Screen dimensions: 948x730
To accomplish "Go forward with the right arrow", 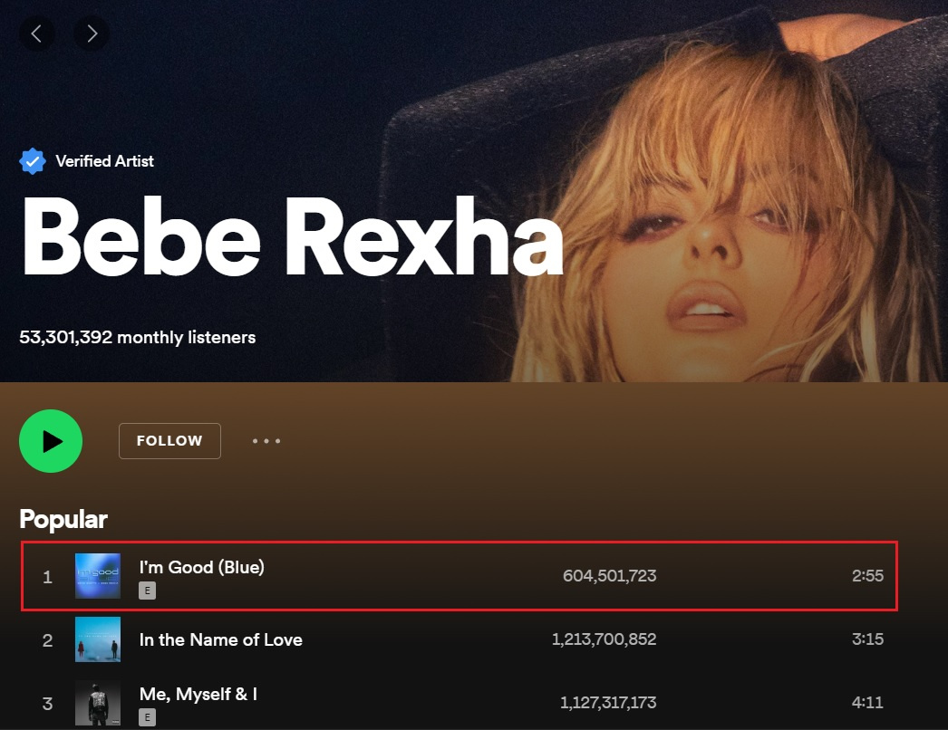I will click(92, 34).
